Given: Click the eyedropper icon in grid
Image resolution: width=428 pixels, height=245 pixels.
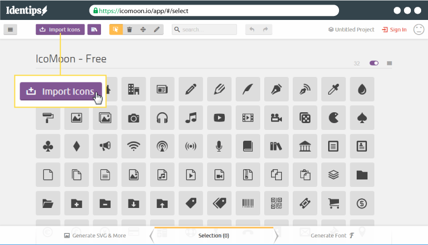Looking at the screenshot, I should [x=333, y=89].
